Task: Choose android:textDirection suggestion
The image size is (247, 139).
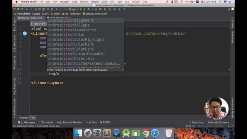Action: [x=85, y=59]
